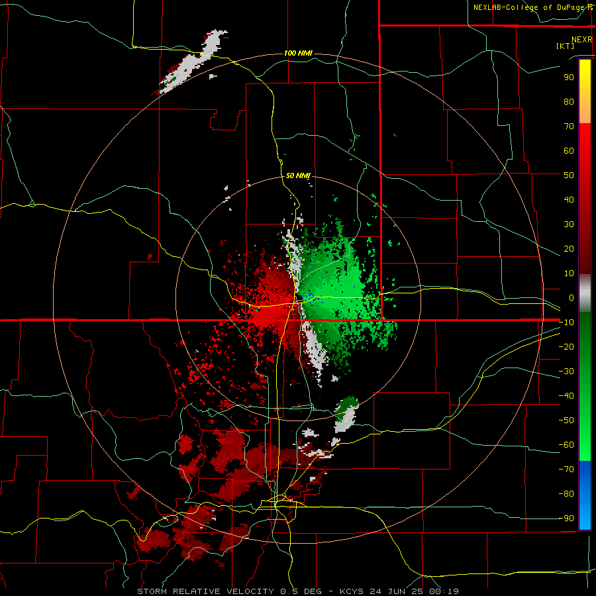Image resolution: width=596 pixels, height=596 pixels.
Task: Select the positive 30 scale label
Action: coord(569,224)
